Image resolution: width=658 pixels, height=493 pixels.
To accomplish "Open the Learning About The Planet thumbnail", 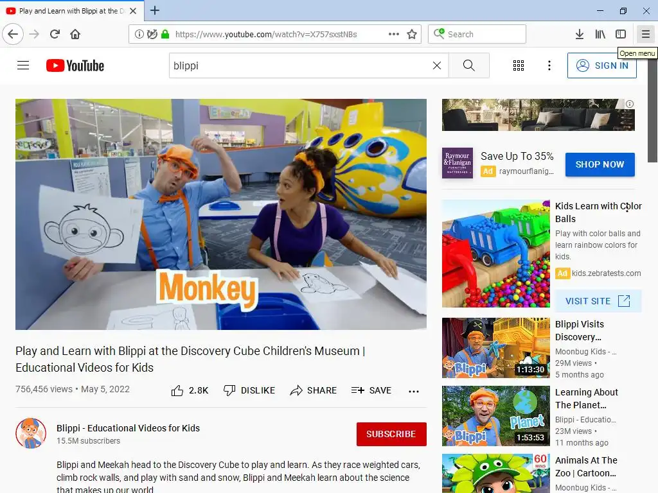I will point(496,416).
